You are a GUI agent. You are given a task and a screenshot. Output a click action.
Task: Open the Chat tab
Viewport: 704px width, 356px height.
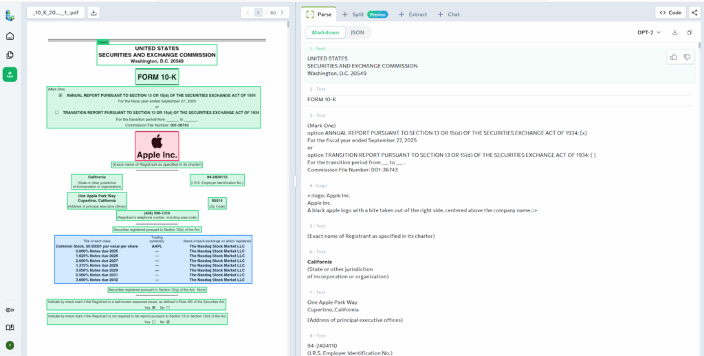(449, 14)
